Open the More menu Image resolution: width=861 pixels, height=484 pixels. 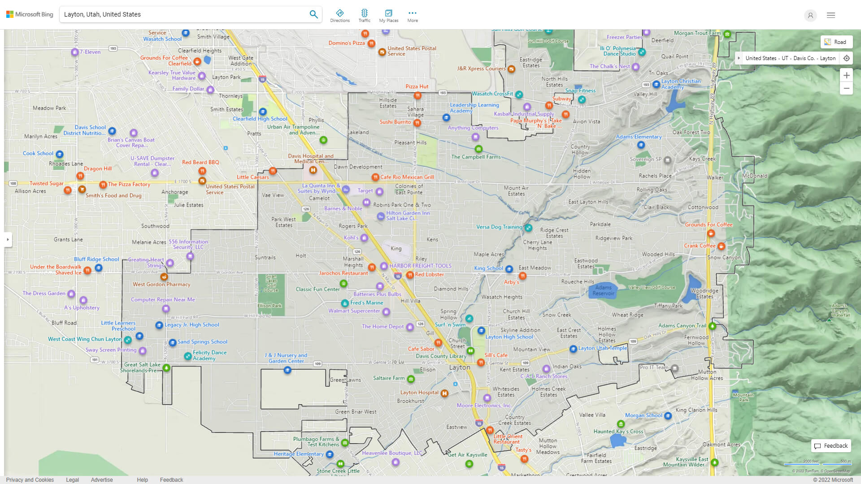412,15
